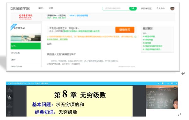Open the dropdown arrow in blue title bar
The width and height of the screenshot is (189, 120).
tap(159, 83)
